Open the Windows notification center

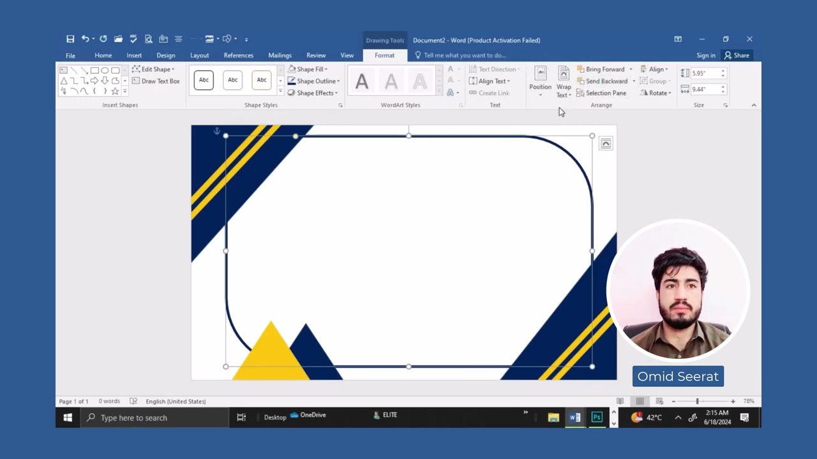click(744, 418)
